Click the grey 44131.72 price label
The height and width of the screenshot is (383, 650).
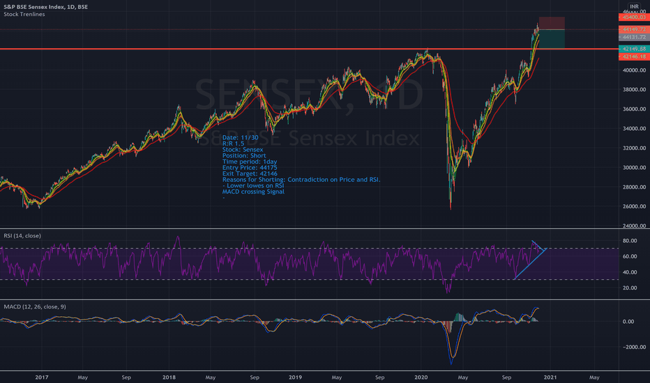pos(634,37)
